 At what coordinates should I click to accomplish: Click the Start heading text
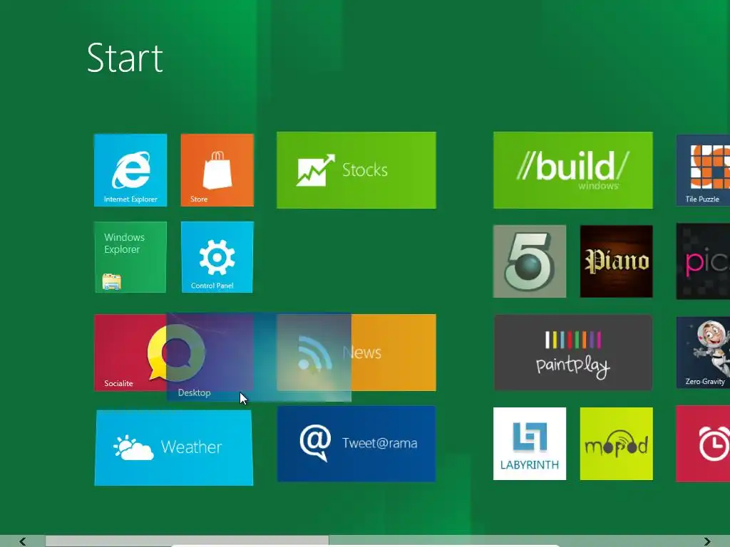pyautogui.click(x=125, y=58)
